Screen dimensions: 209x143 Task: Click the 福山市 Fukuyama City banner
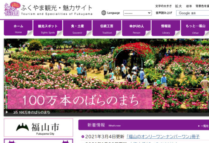click(38, 128)
